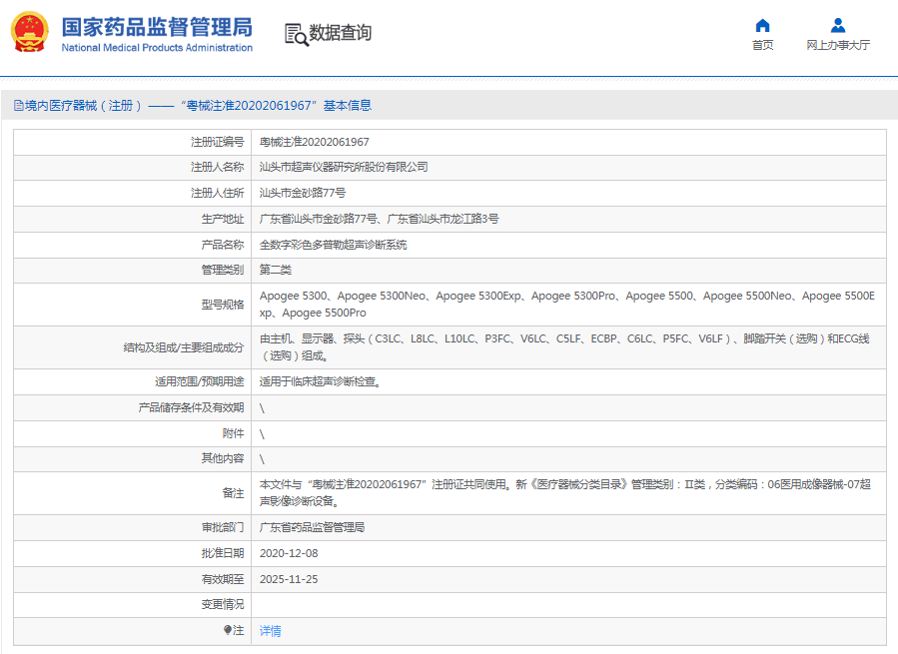Select expiry date 2025-11-25
This screenshot has width=898, height=654.
tap(289, 579)
